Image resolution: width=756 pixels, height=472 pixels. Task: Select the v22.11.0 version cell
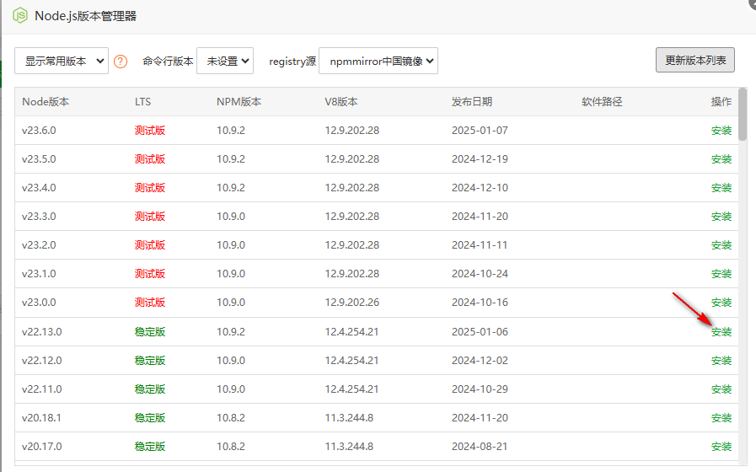(x=42, y=389)
